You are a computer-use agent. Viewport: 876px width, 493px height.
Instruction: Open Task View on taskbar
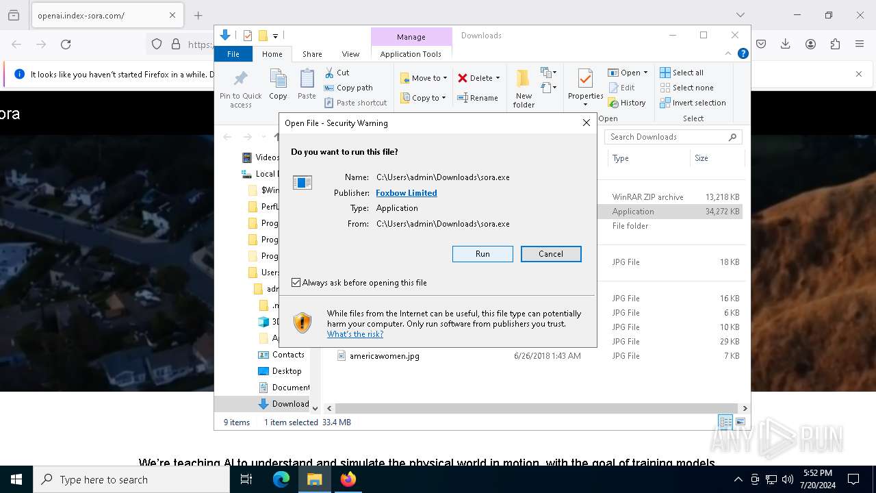[x=246, y=479]
